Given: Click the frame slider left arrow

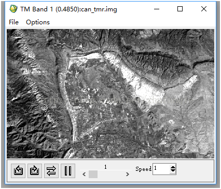Looking at the screenshot, I should pyautogui.click(x=84, y=174).
